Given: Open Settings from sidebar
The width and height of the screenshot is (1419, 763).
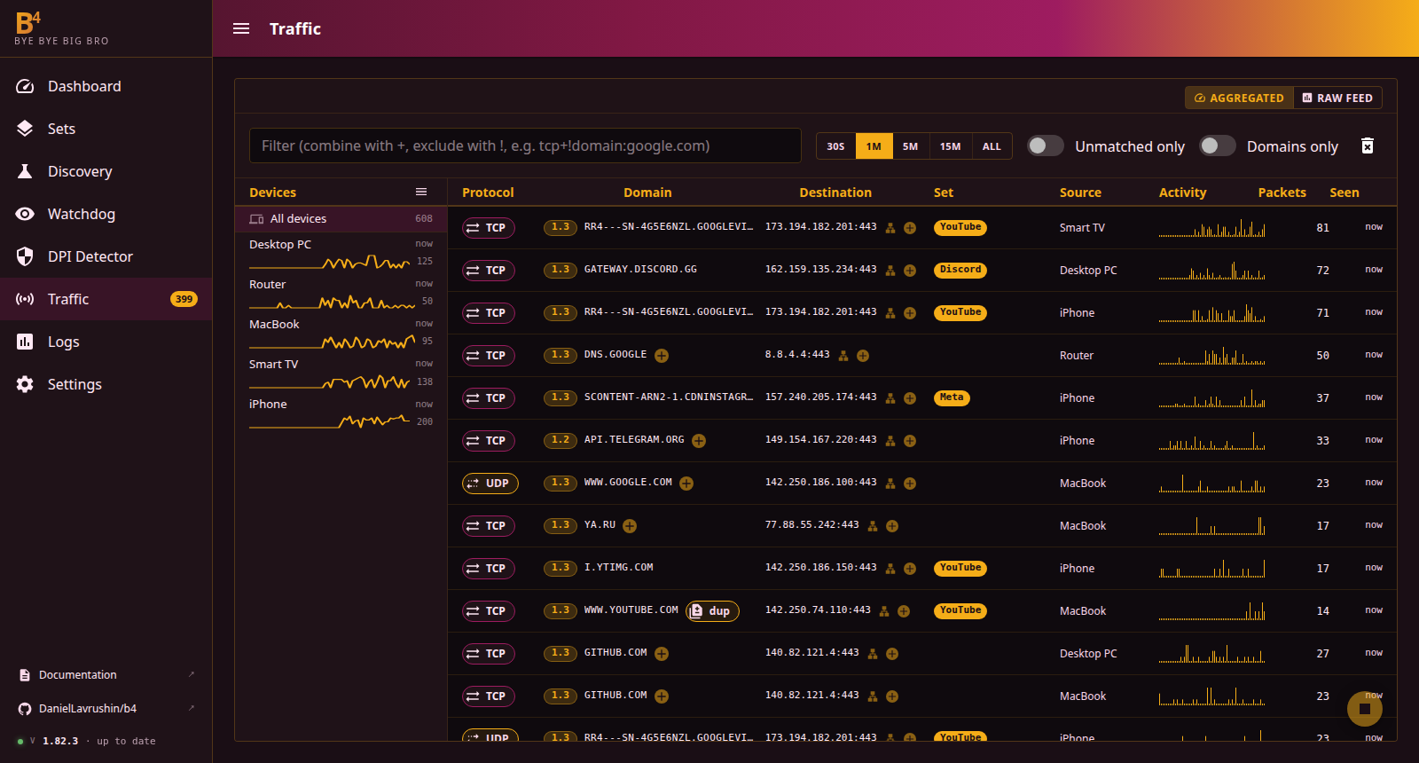Looking at the screenshot, I should pos(106,384).
